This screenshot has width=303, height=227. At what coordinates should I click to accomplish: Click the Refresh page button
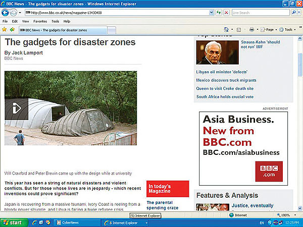(219, 13)
